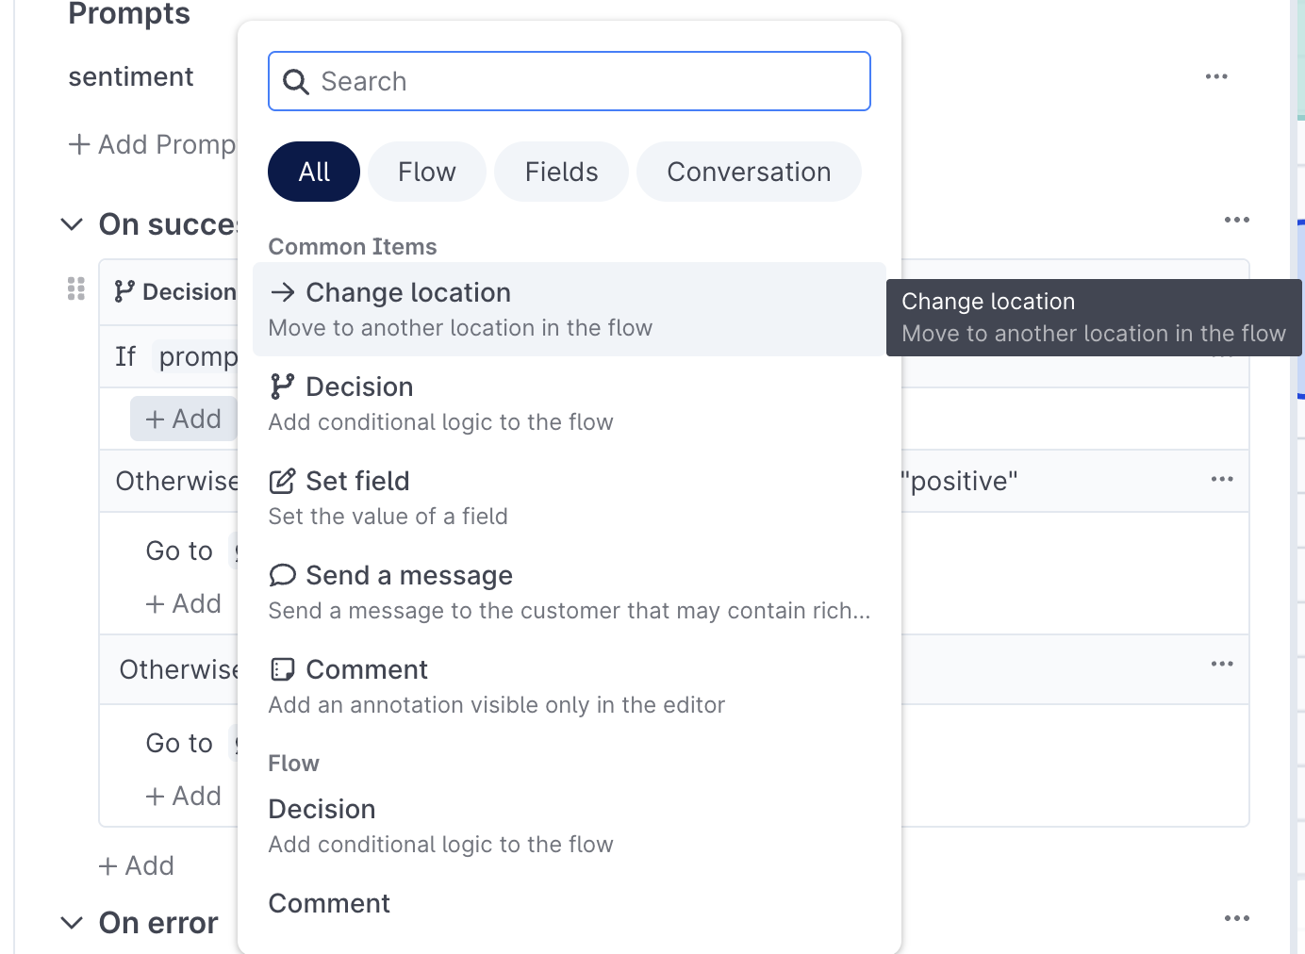This screenshot has width=1305, height=954.
Task: Open the three-dot menu for the sentiment prompt
Action: 1216,76
